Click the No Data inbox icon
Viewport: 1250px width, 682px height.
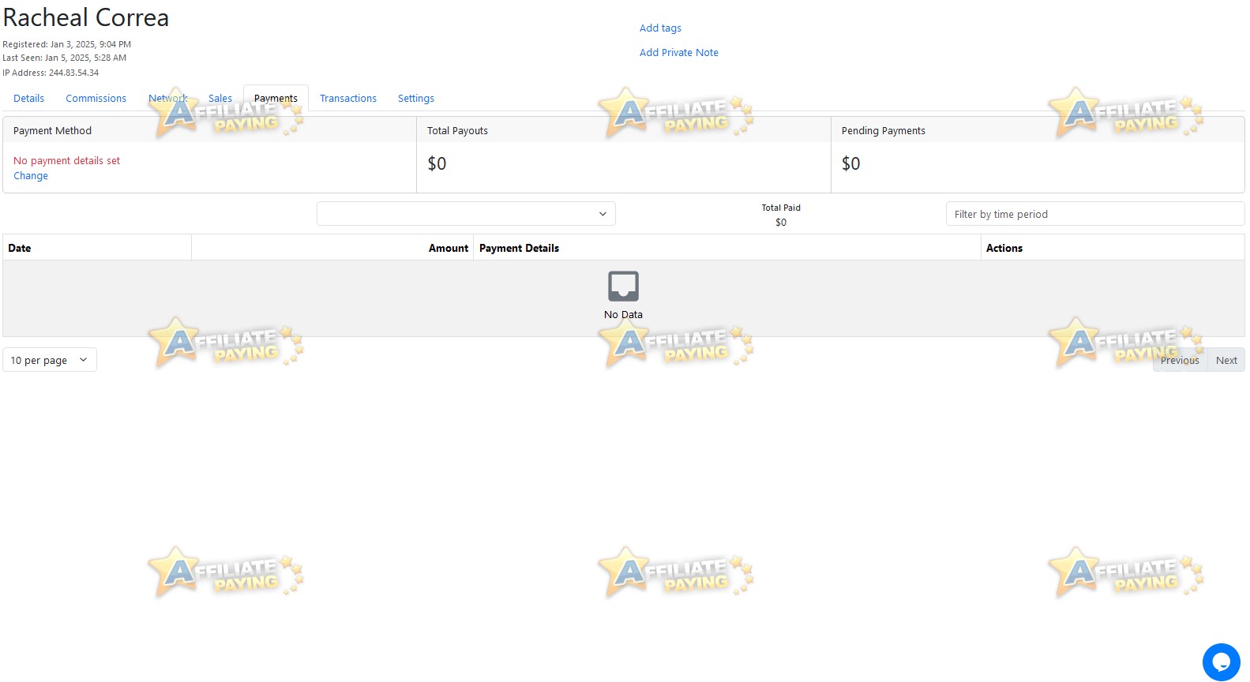pyautogui.click(x=623, y=286)
